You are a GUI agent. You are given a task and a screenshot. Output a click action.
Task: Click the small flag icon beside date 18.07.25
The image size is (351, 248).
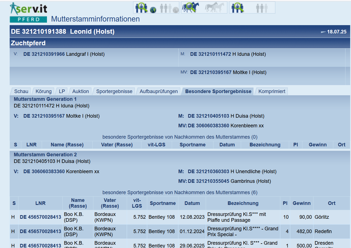[x=323, y=32]
